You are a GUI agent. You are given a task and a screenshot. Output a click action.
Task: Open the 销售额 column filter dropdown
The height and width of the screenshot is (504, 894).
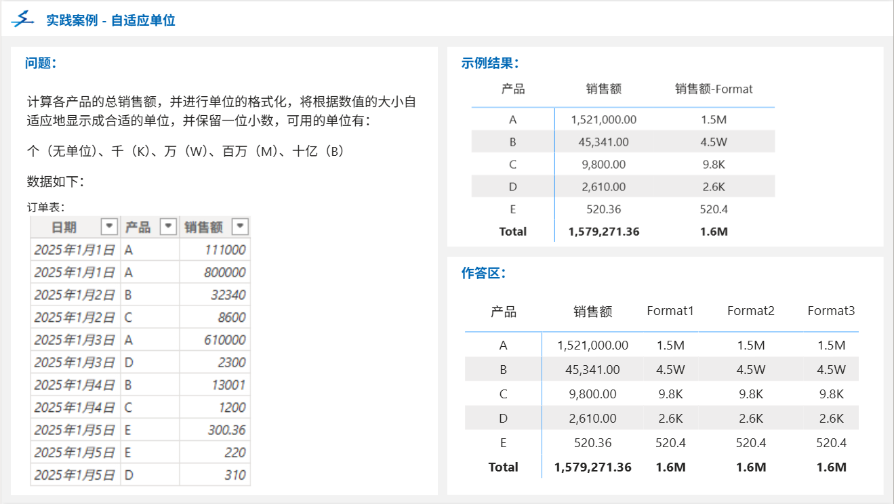pyautogui.click(x=240, y=226)
